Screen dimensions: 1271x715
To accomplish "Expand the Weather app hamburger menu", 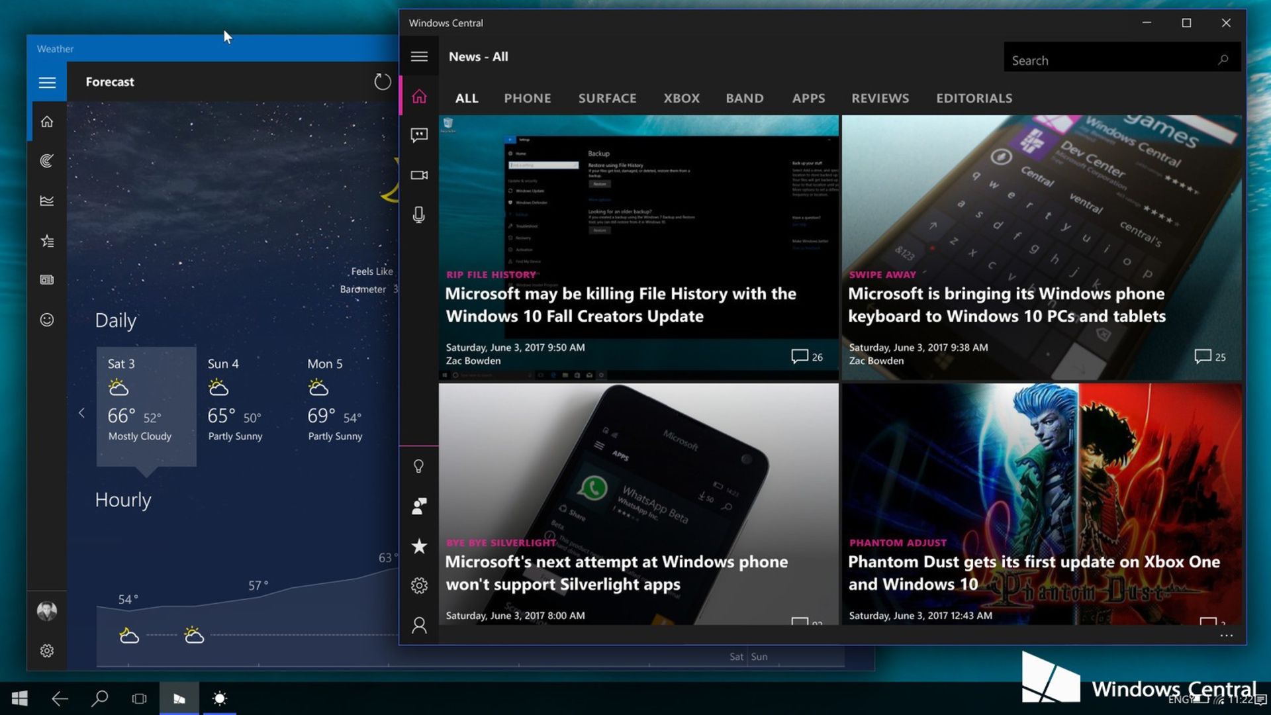I will [47, 83].
